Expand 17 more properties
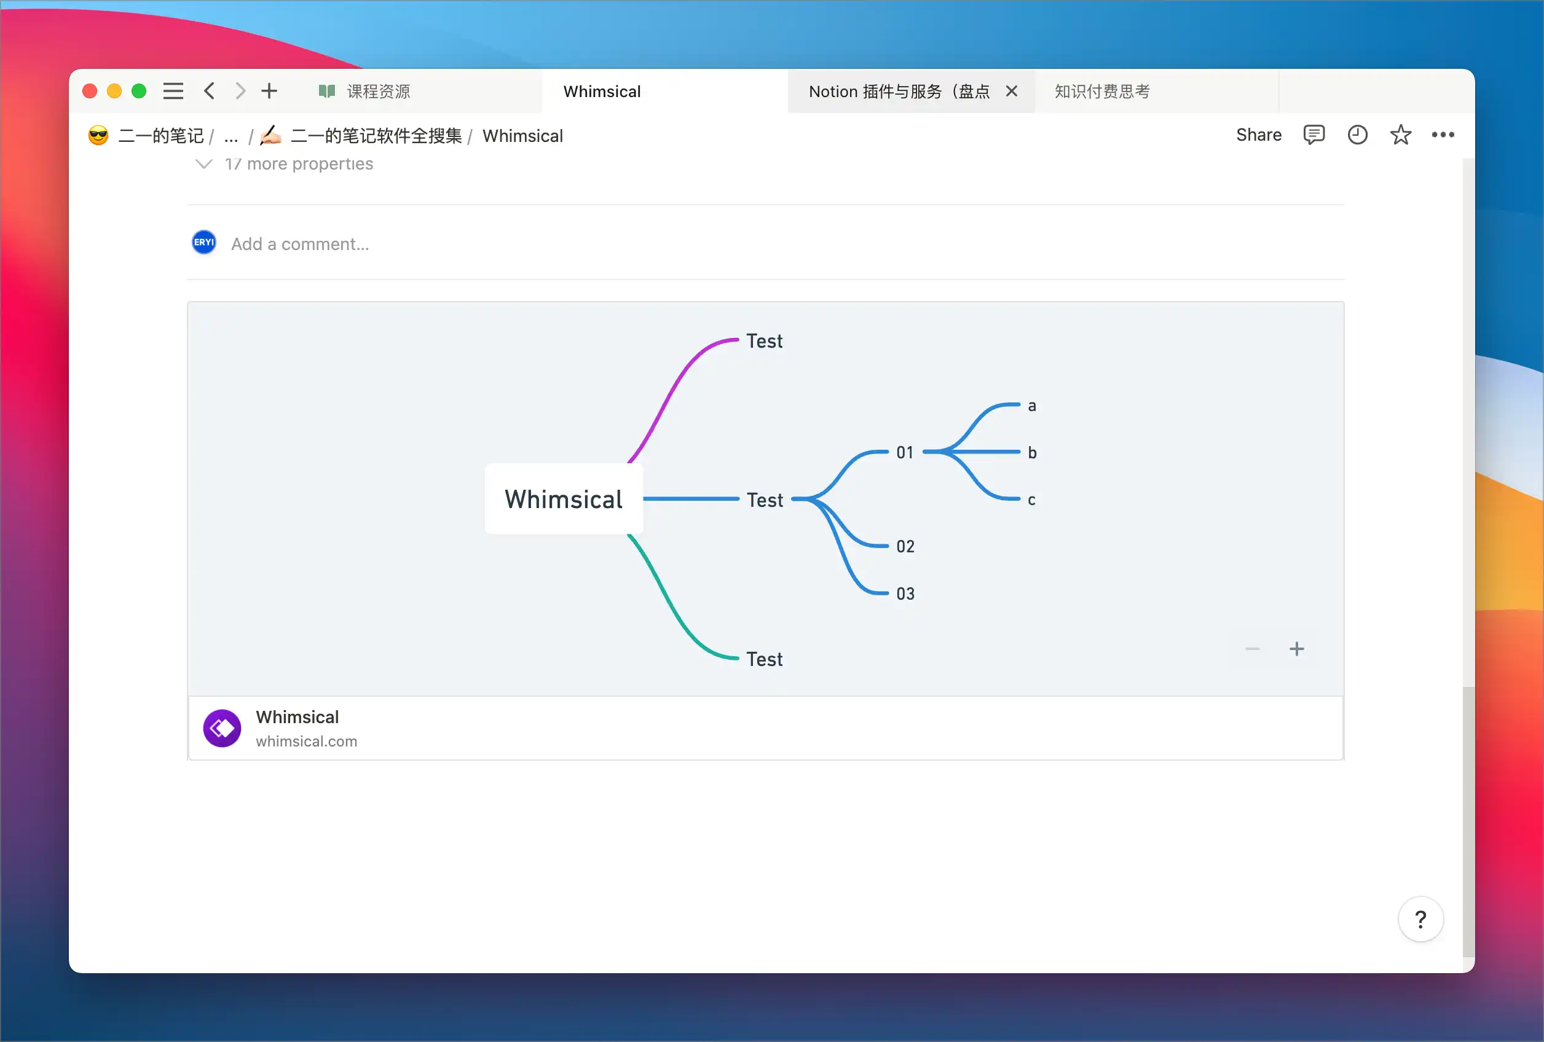 coord(298,164)
